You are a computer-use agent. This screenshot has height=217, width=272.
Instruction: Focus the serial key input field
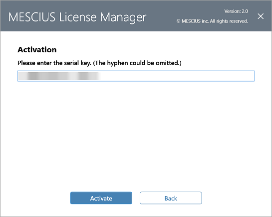point(136,76)
